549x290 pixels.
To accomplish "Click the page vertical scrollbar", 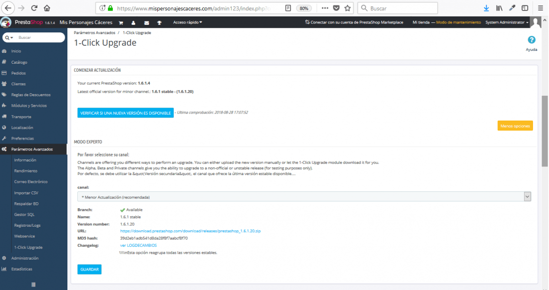I will (545, 132).
